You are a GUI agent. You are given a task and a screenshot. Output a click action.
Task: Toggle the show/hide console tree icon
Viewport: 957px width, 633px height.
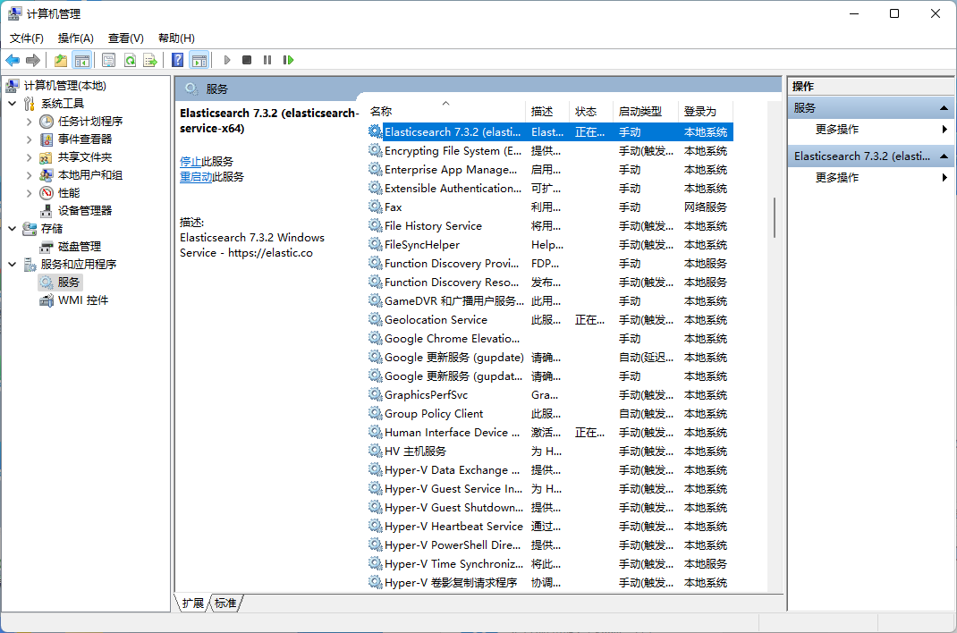tap(81, 60)
